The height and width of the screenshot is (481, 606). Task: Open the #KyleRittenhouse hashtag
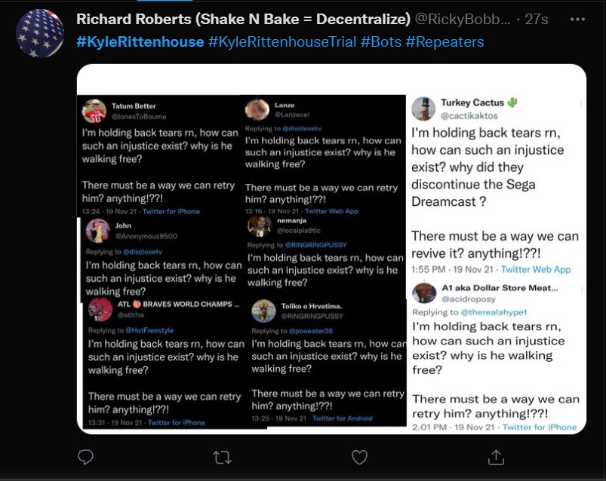[x=140, y=41]
